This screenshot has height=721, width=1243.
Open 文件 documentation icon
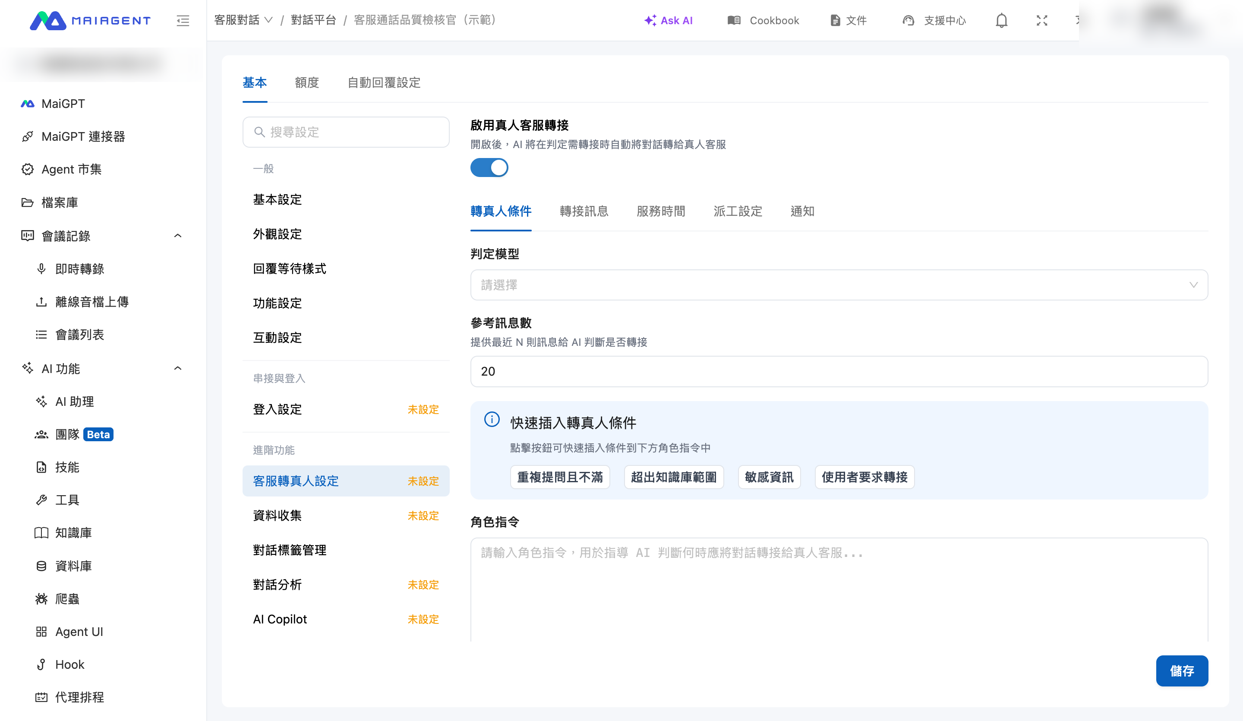tap(835, 20)
